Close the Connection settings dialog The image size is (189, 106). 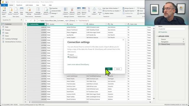(x=123, y=40)
